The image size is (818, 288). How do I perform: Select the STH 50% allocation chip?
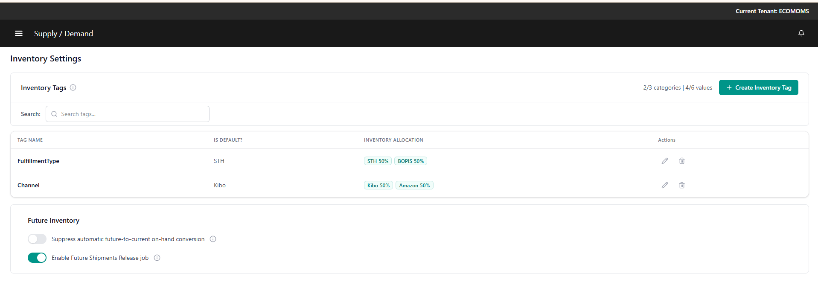(378, 161)
